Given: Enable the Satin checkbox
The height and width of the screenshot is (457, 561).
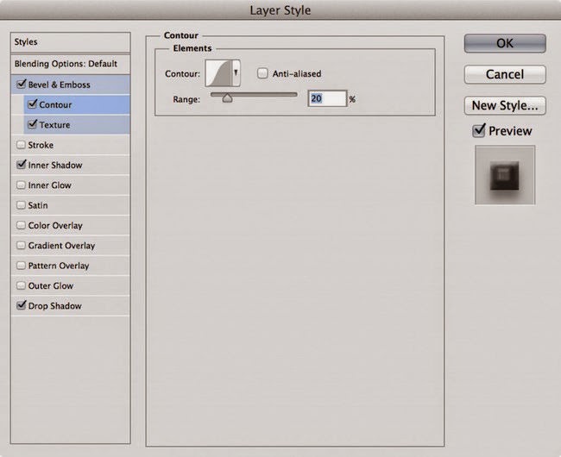Looking at the screenshot, I should [21, 205].
